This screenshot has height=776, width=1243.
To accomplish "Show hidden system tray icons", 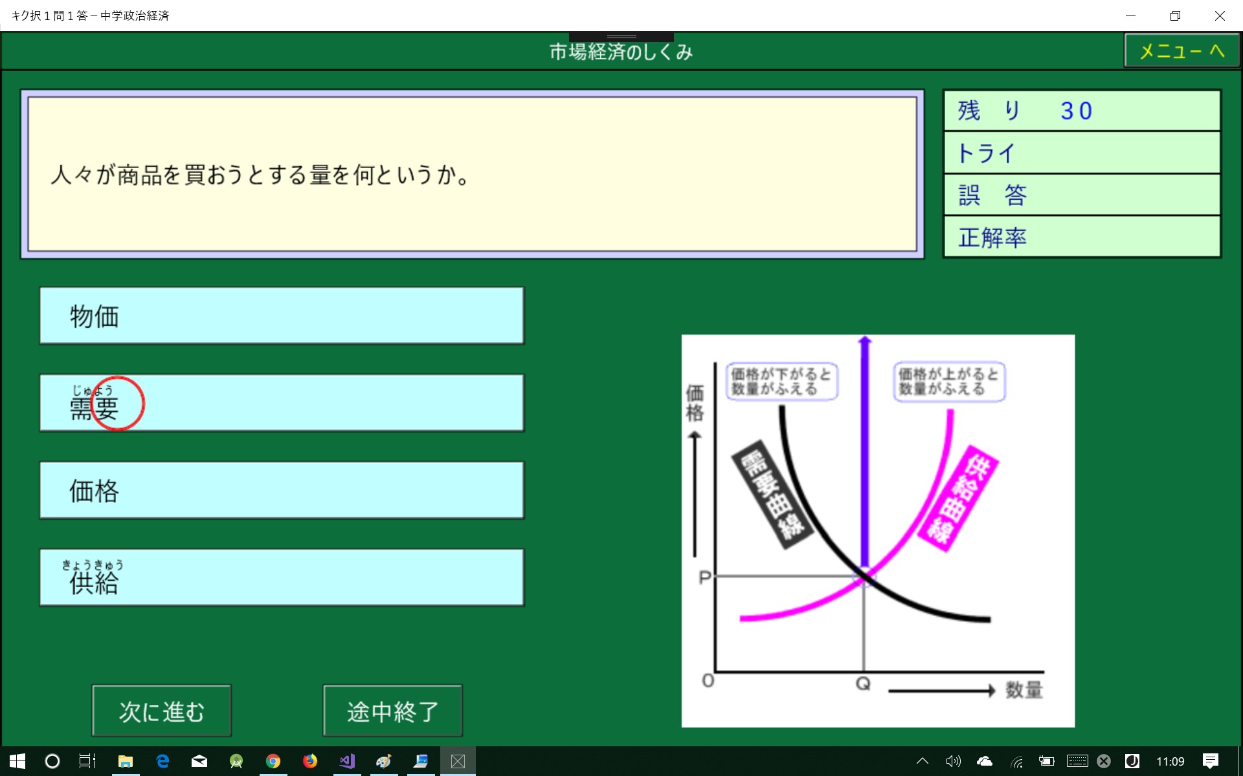I will pos(923,761).
